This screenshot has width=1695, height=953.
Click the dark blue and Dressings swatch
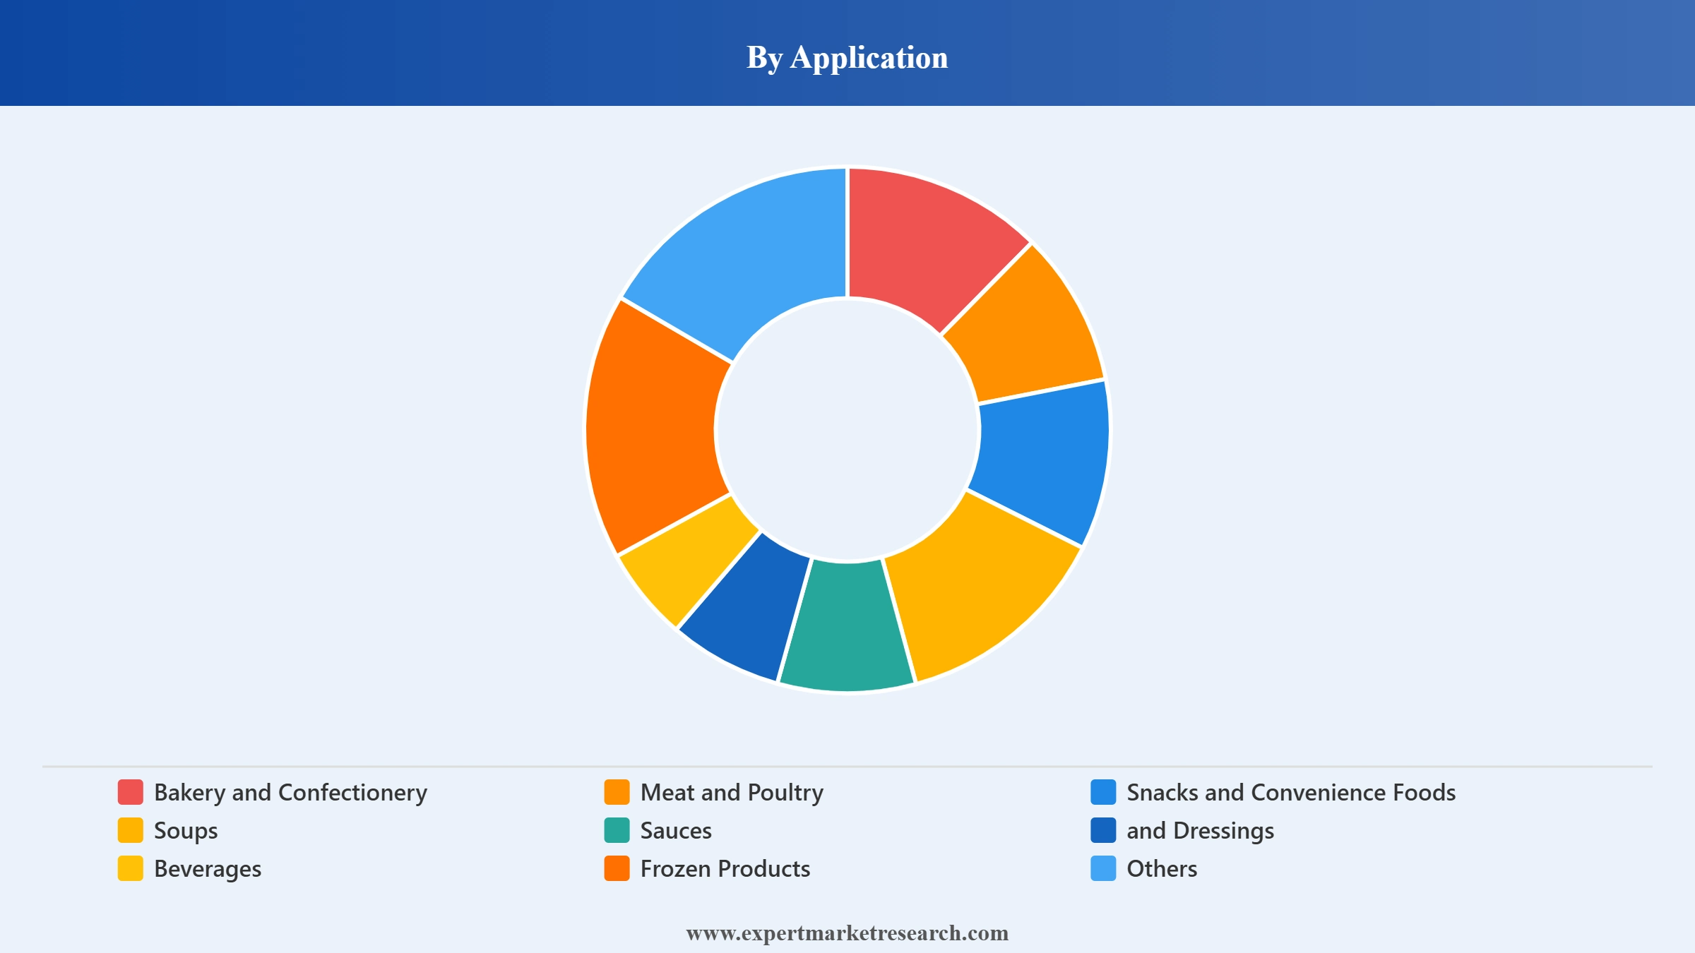(x=1103, y=830)
